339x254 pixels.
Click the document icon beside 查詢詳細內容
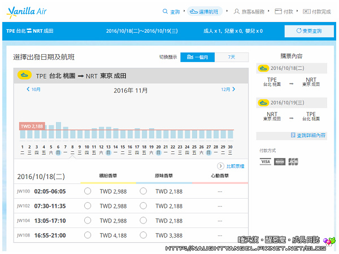point(293,135)
